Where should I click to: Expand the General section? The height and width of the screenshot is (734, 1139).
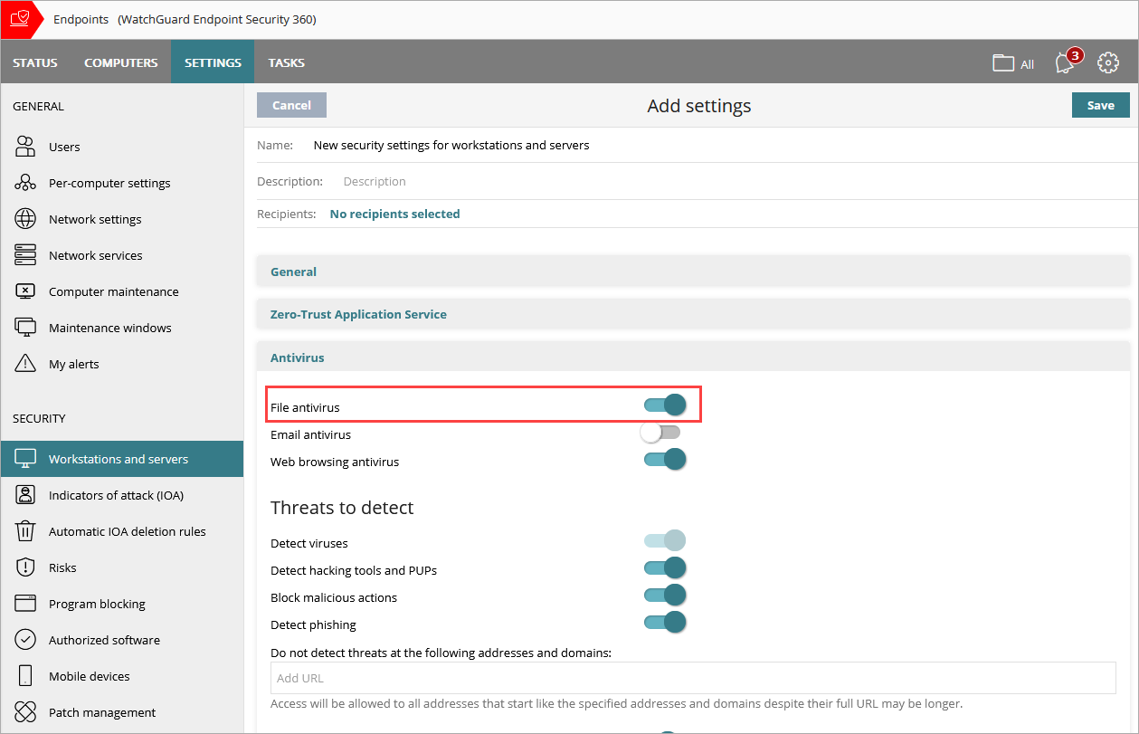click(293, 271)
